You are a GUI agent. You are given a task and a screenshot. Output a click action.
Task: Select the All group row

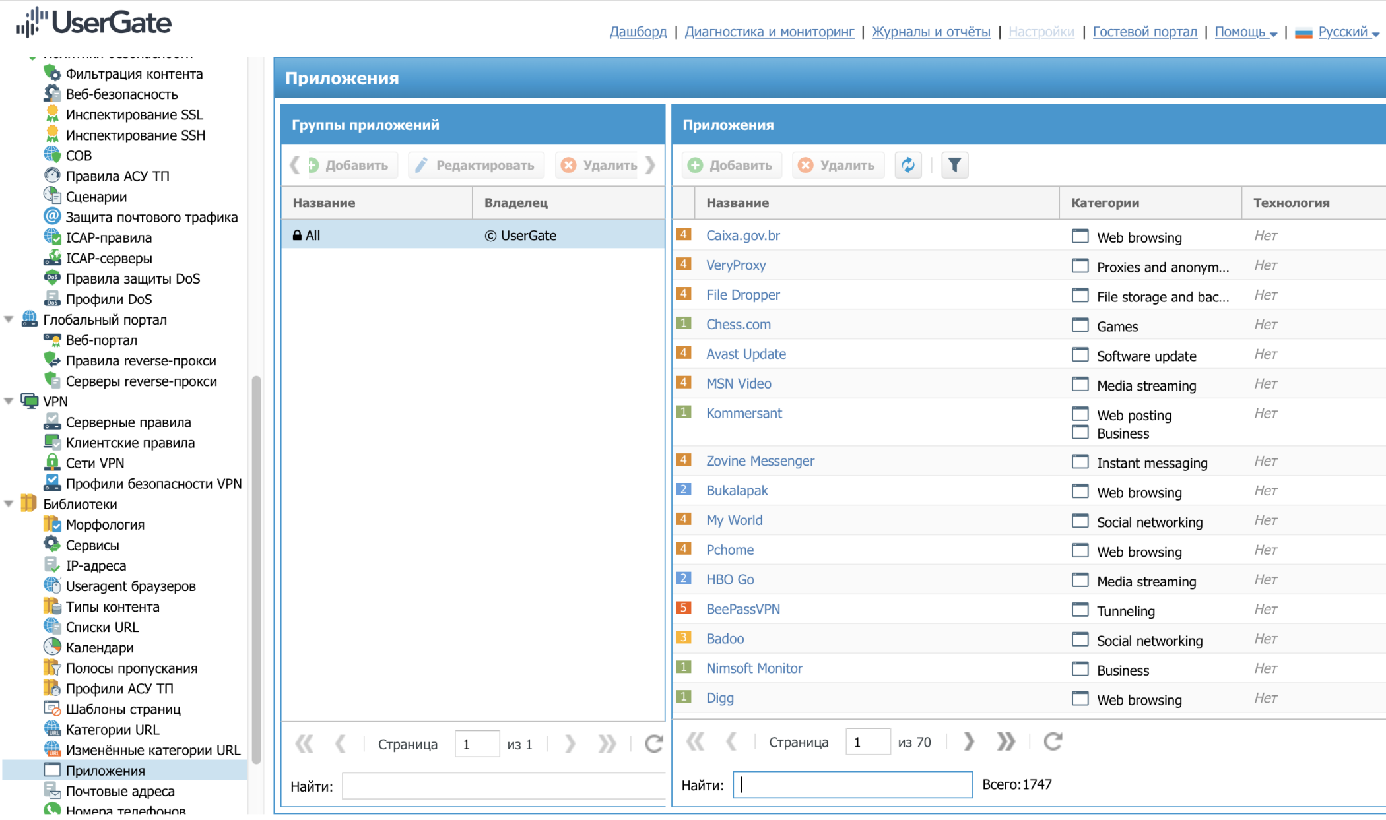(x=473, y=235)
